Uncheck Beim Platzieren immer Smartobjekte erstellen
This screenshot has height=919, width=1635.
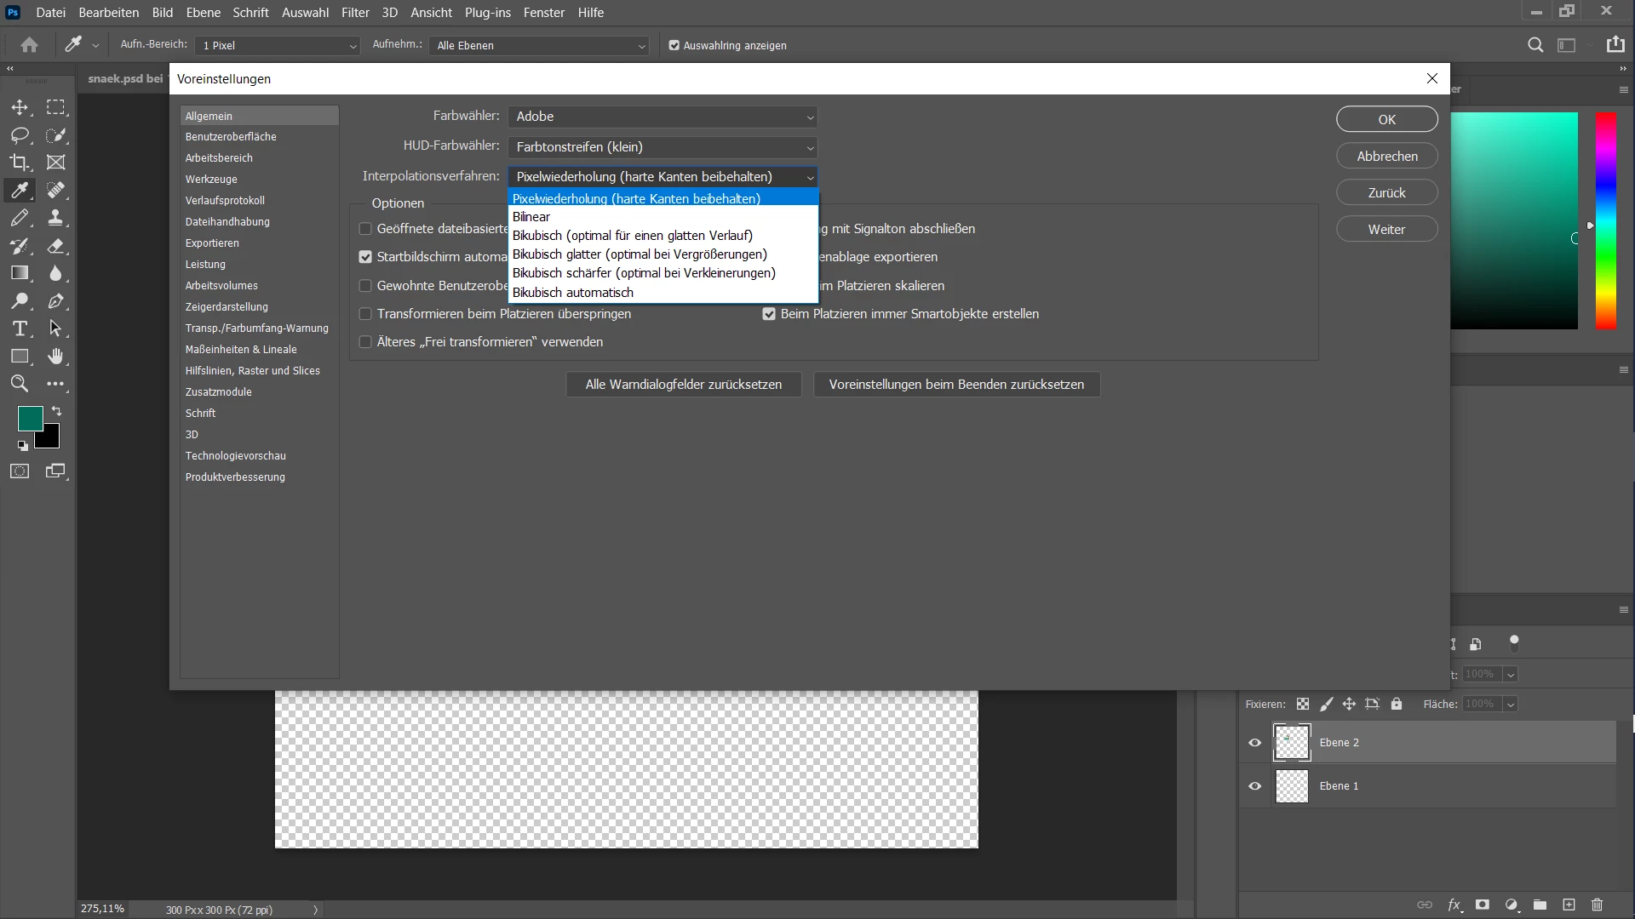coord(769,314)
